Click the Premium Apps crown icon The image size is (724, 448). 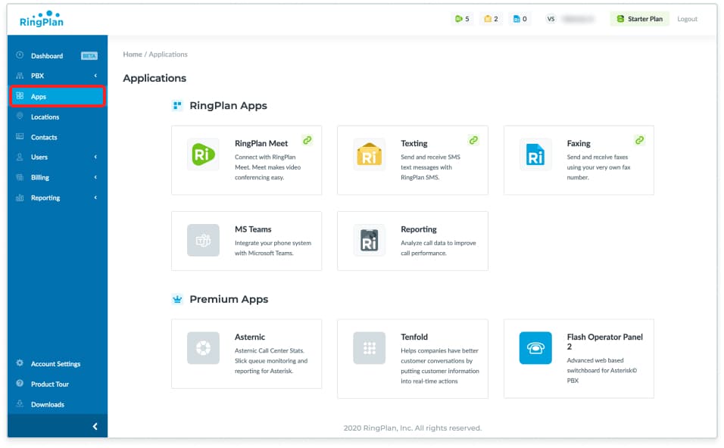pos(177,300)
